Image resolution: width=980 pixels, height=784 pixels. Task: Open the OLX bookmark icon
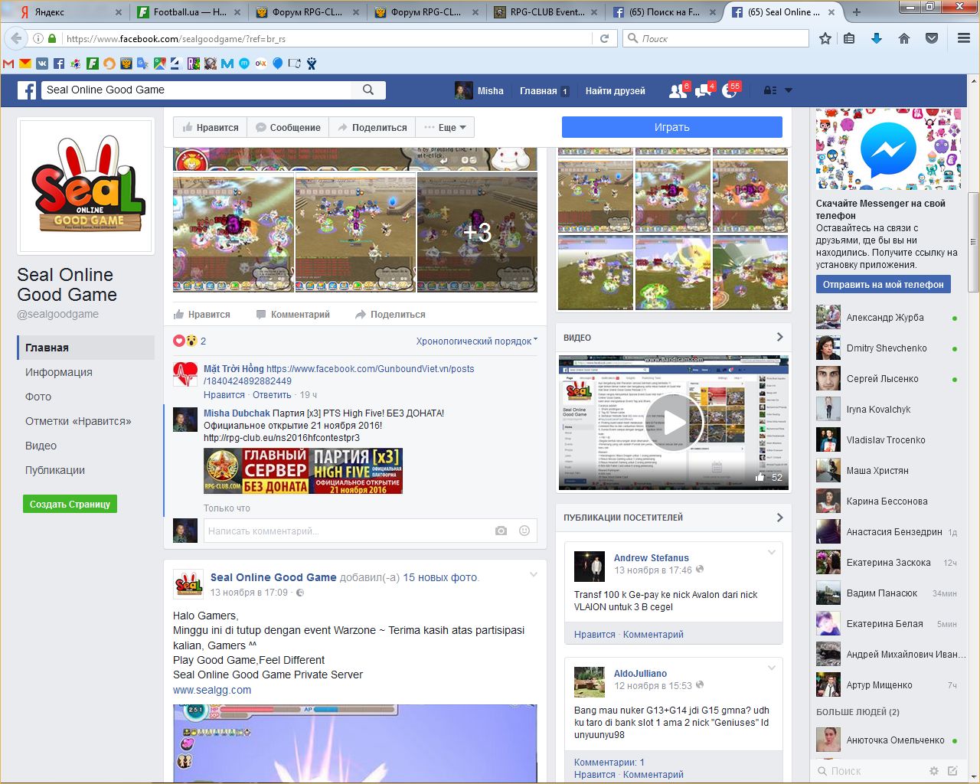pyautogui.click(x=261, y=64)
